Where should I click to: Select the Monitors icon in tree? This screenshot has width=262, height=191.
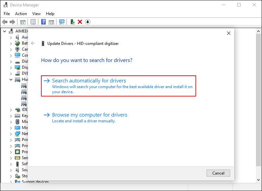17,128
